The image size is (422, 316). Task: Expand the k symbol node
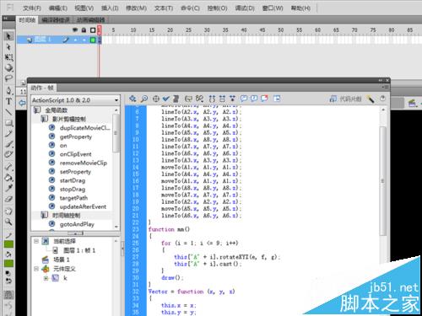pyautogui.click(x=46, y=278)
